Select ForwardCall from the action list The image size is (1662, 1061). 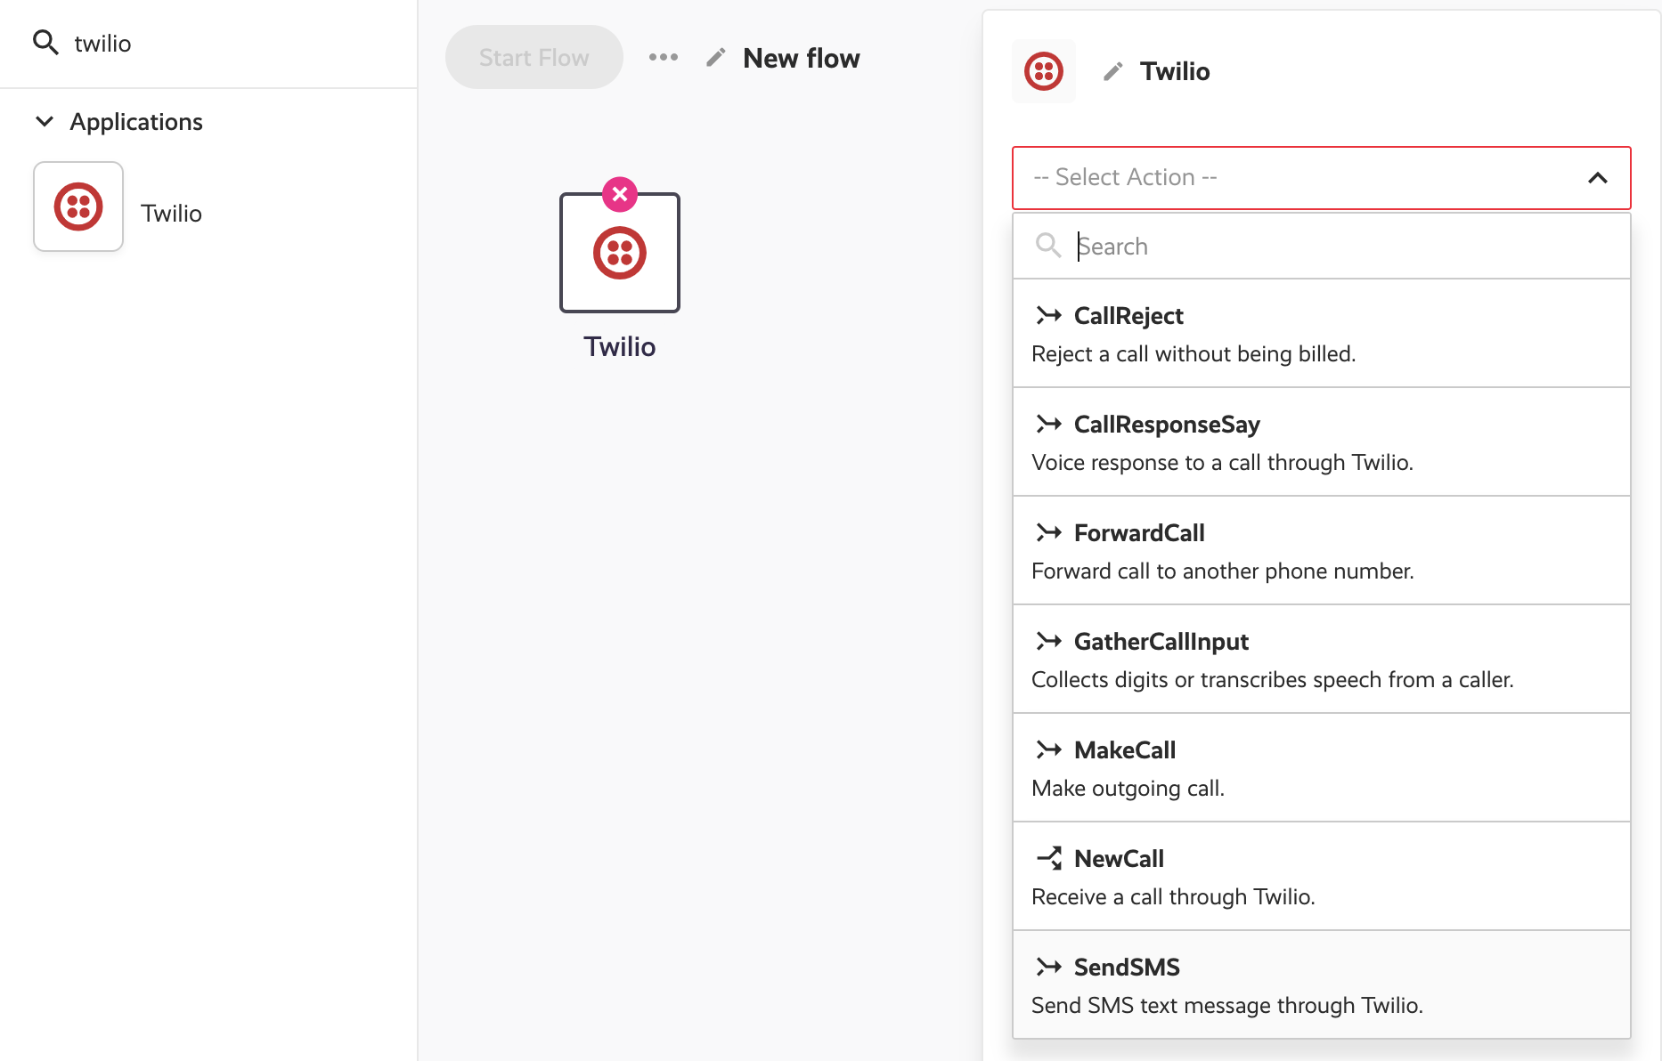[x=1321, y=551]
